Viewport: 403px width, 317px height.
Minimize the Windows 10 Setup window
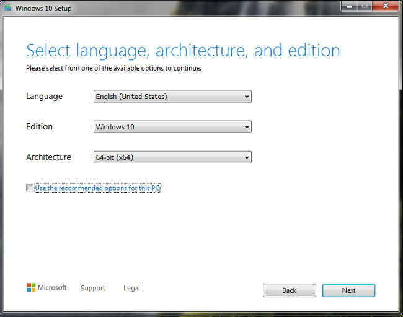[x=349, y=6]
